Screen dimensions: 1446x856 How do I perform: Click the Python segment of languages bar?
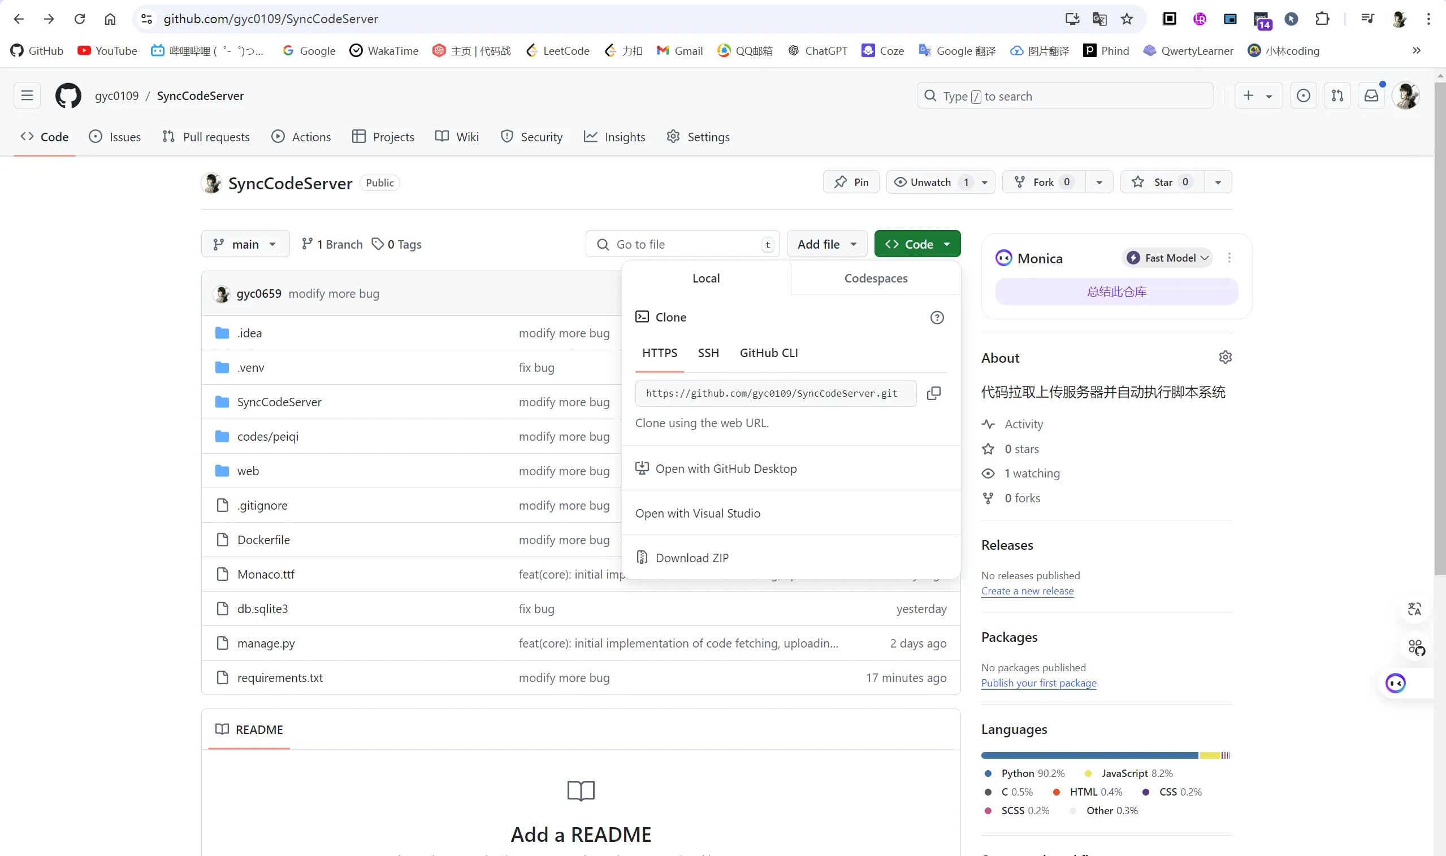[x=1089, y=755]
